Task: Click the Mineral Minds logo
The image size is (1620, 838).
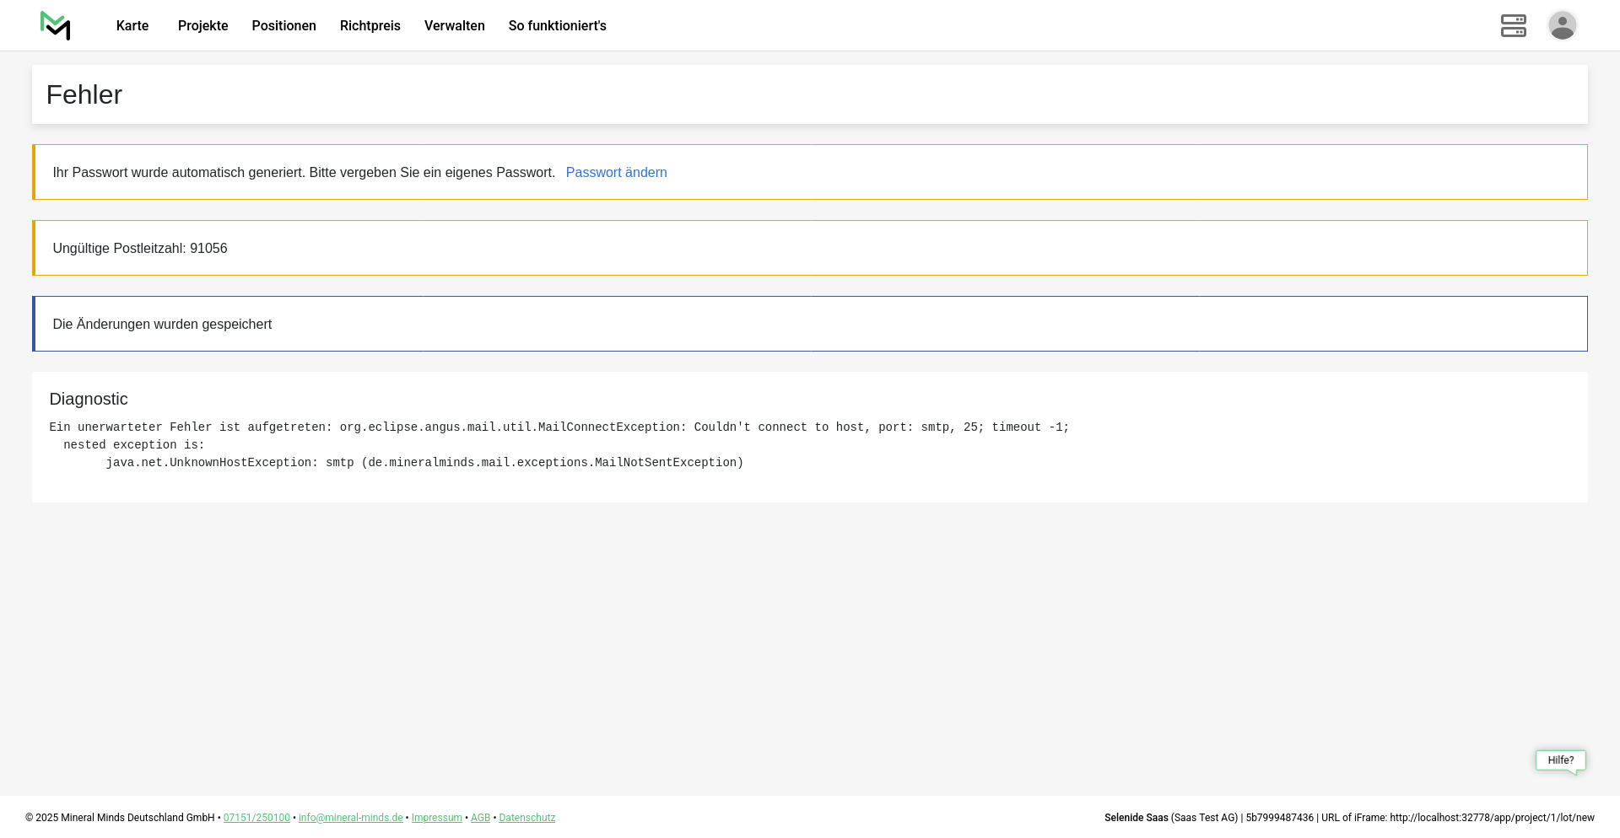Action: 55,25
